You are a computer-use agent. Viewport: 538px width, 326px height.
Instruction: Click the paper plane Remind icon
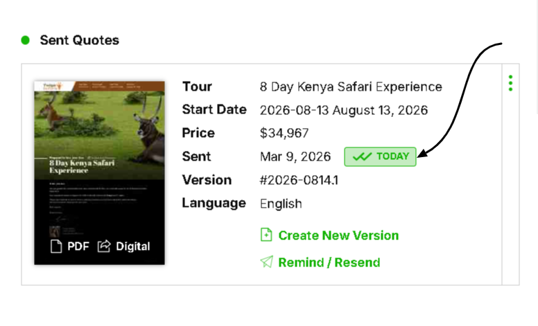point(266,262)
